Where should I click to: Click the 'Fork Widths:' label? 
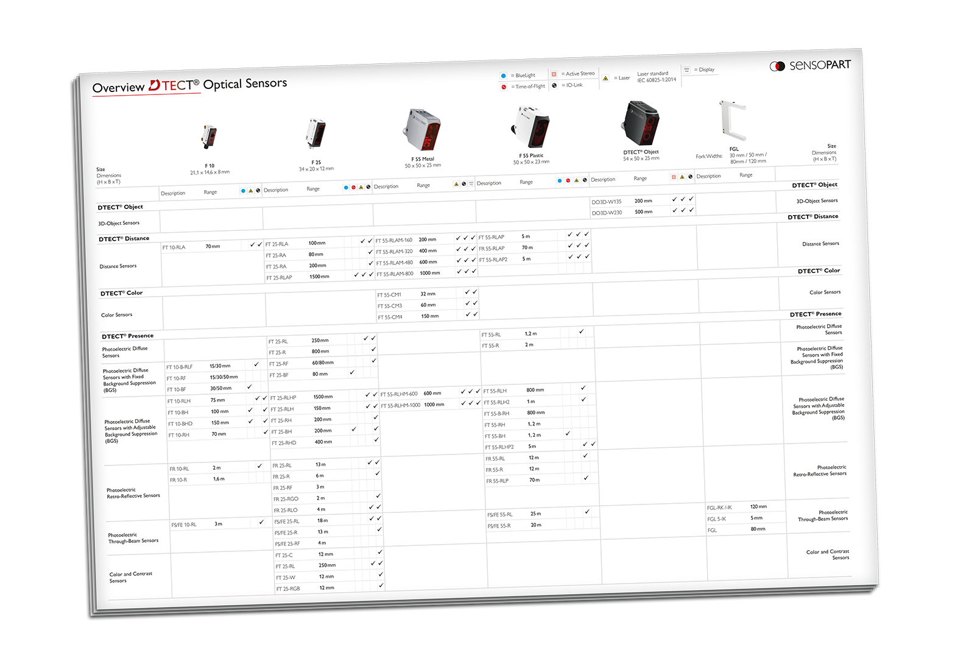709,157
